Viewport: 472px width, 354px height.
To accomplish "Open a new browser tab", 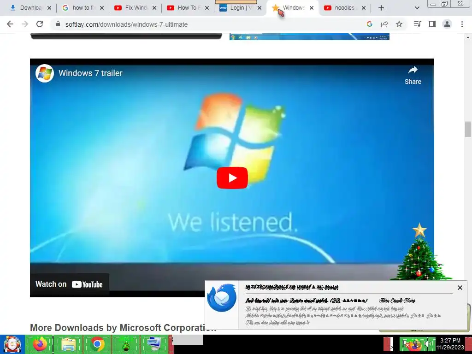I will pyautogui.click(x=381, y=8).
